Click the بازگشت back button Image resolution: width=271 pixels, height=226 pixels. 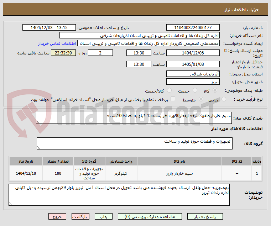[80, 216]
